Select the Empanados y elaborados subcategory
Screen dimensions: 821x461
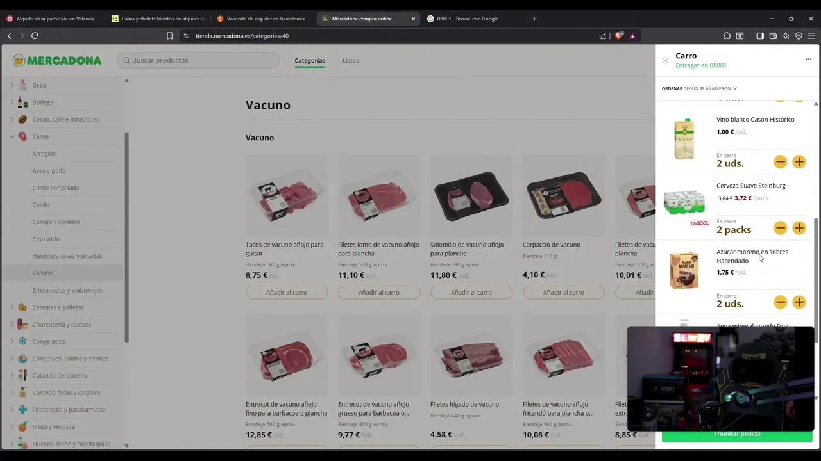click(67, 290)
